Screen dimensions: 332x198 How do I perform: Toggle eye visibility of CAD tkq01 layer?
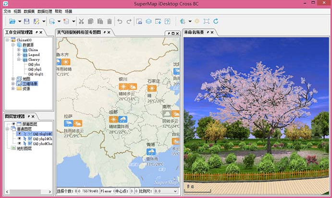point(19,134)
